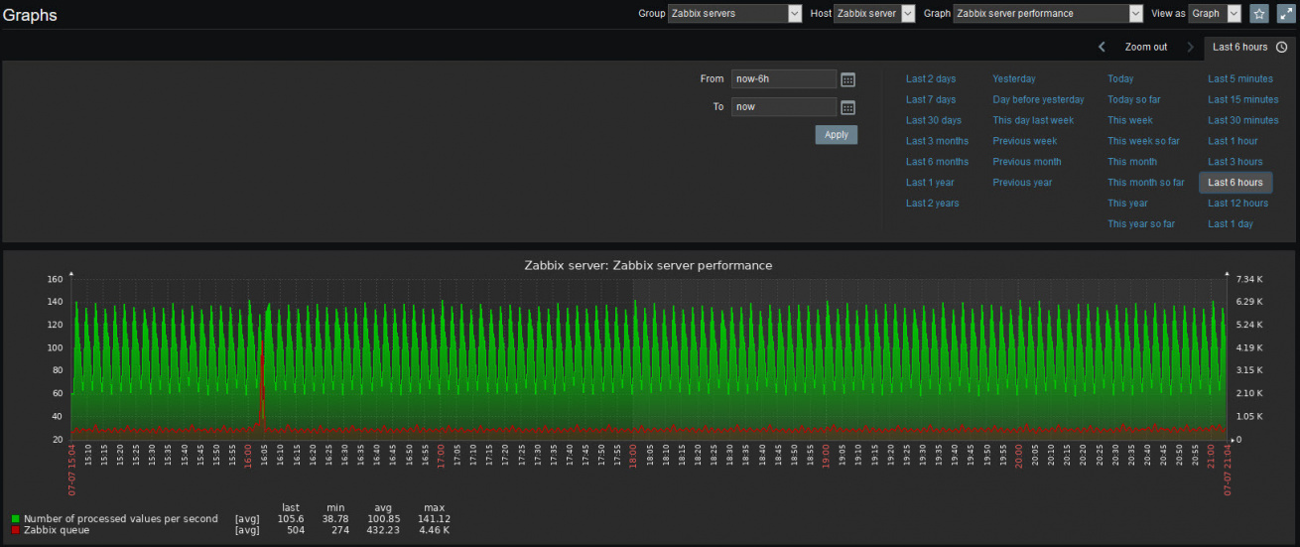This screenshot has height=547, width=1300.
Task: Click legend text Number of processed values per second
Action: [121, 519]
